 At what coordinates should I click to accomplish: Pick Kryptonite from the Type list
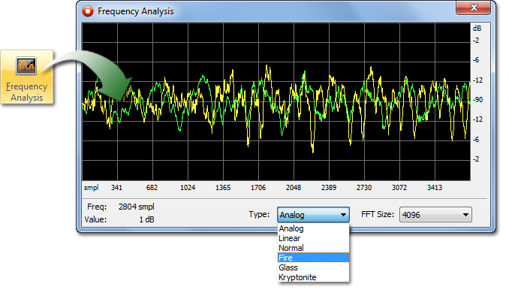point(313,277)
